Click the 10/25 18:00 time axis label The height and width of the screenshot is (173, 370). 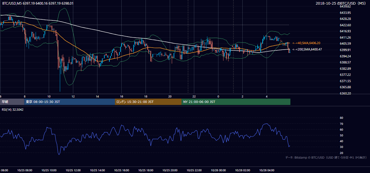[146, 170]
